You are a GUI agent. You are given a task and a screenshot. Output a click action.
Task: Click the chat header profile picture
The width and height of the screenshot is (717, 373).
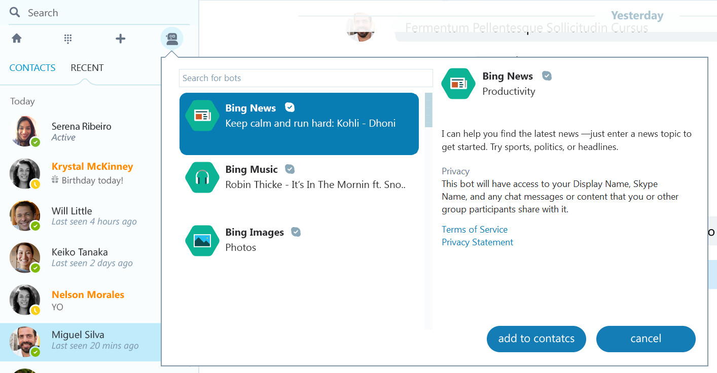pos(361,26)
